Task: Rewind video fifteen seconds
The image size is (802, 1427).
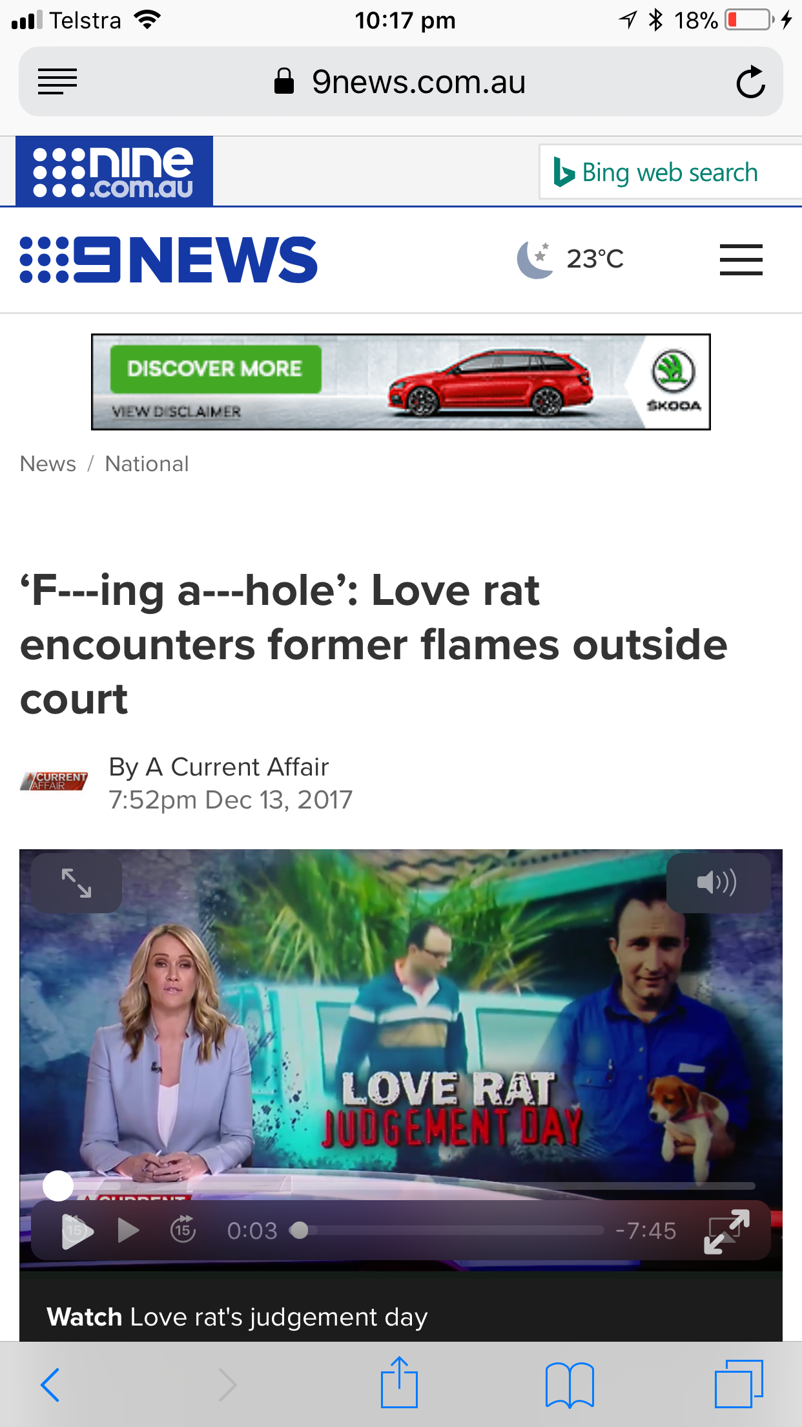Action: point(183,1230)
